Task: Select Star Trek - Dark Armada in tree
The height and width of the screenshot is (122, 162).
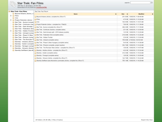Action: [24, 27]
